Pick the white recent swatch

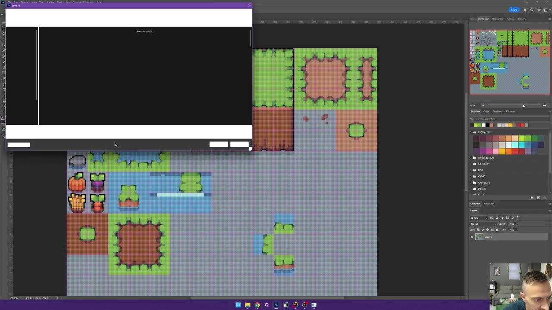click(484, 125)
